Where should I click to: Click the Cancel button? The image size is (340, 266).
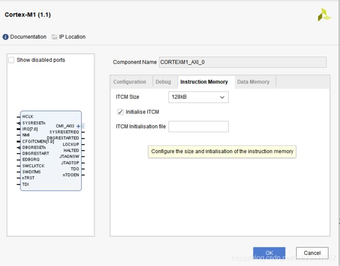[x=312, y=253]
